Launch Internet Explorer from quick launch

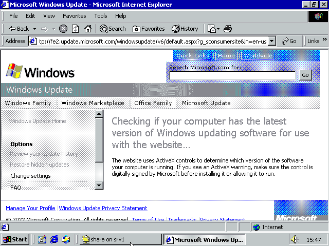tap(54, 239)
